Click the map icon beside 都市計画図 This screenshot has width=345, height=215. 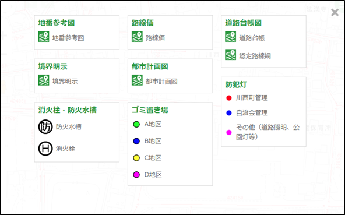tap(137, 80)
